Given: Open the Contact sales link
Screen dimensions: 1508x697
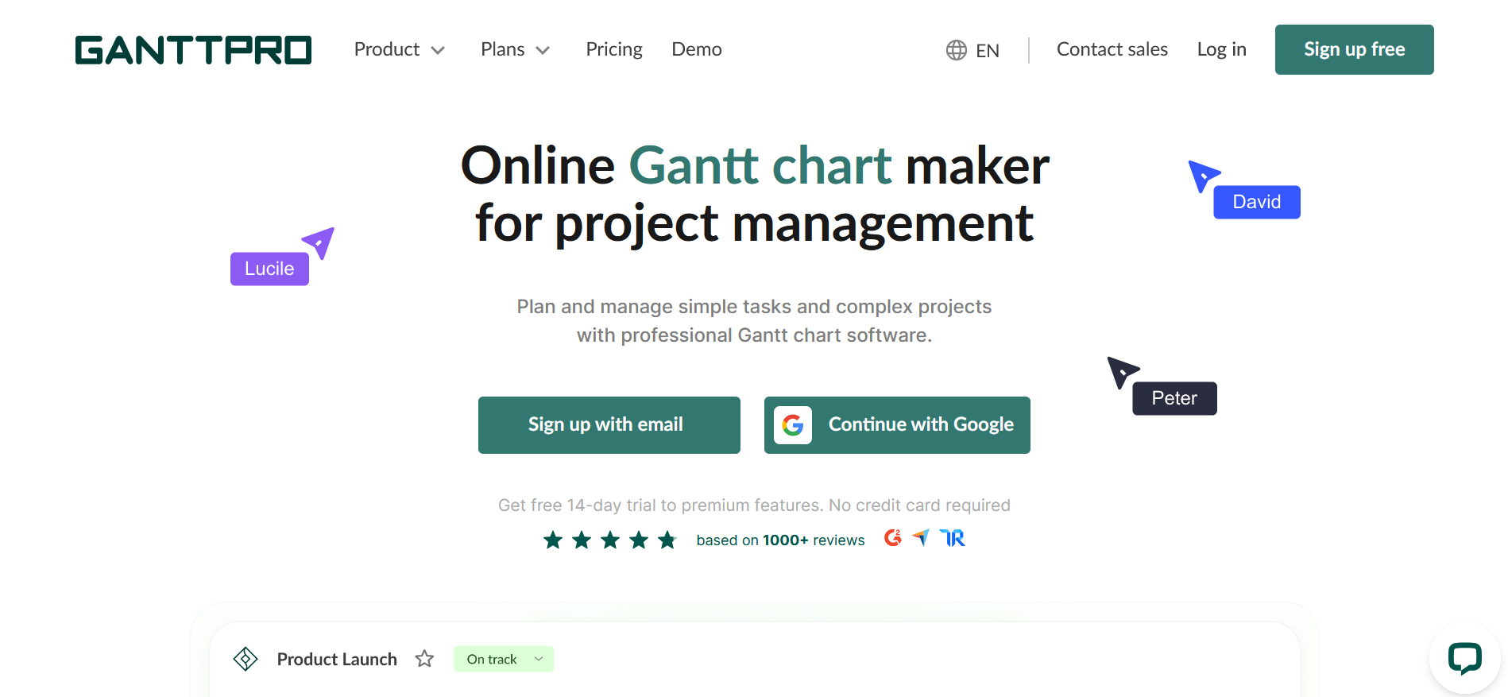Looking at the screenshot, I should (x=1112, y=49).
